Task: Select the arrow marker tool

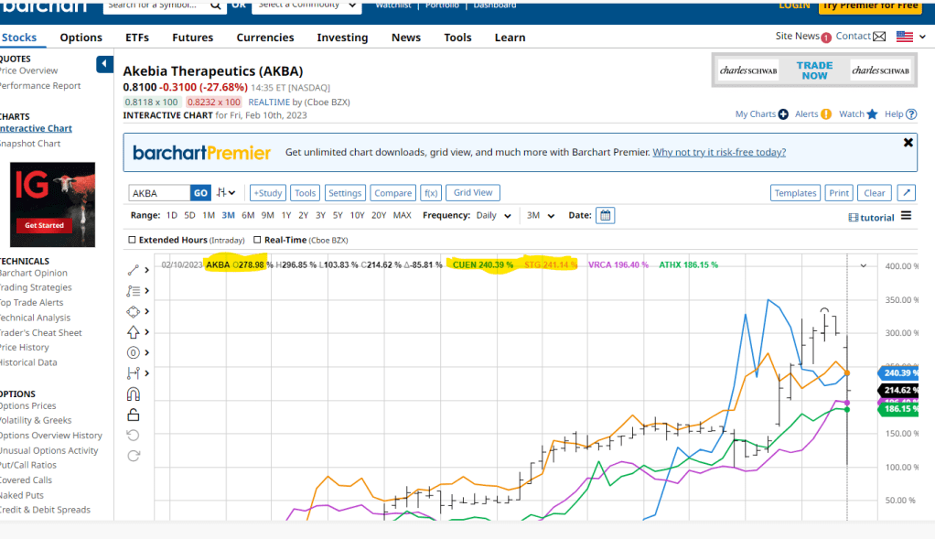Action: point(134,332)
